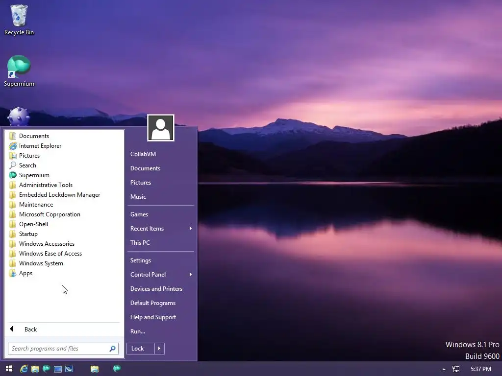
Task: Expand the Administrative Tools folder
Action: pyautogui.click(x=64, y=185)
